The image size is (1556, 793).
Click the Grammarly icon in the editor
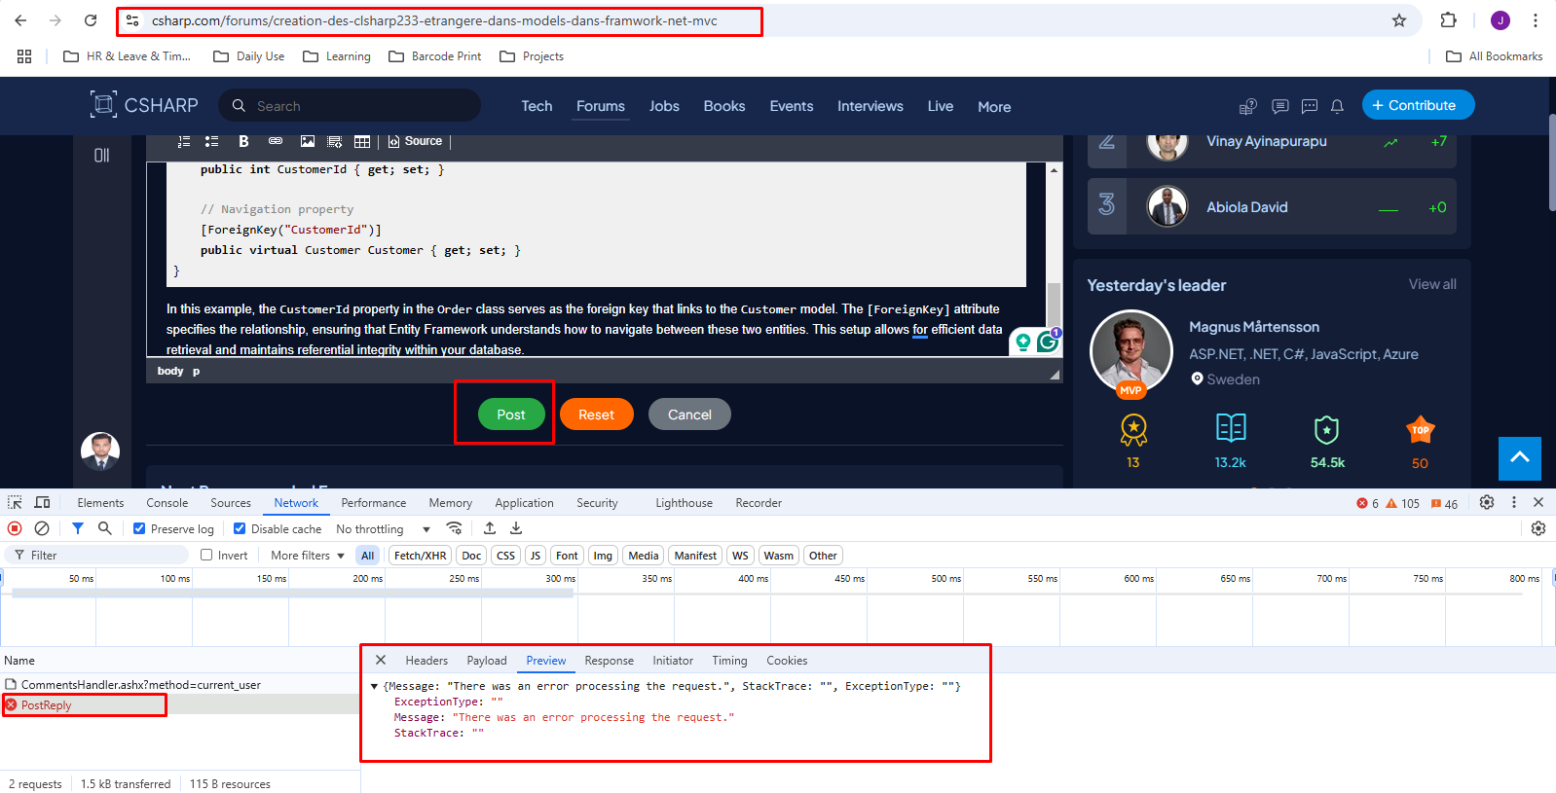point(1049,342)
